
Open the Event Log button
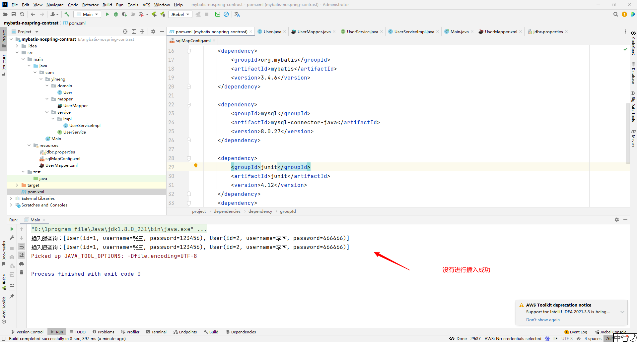coord(576,332)
